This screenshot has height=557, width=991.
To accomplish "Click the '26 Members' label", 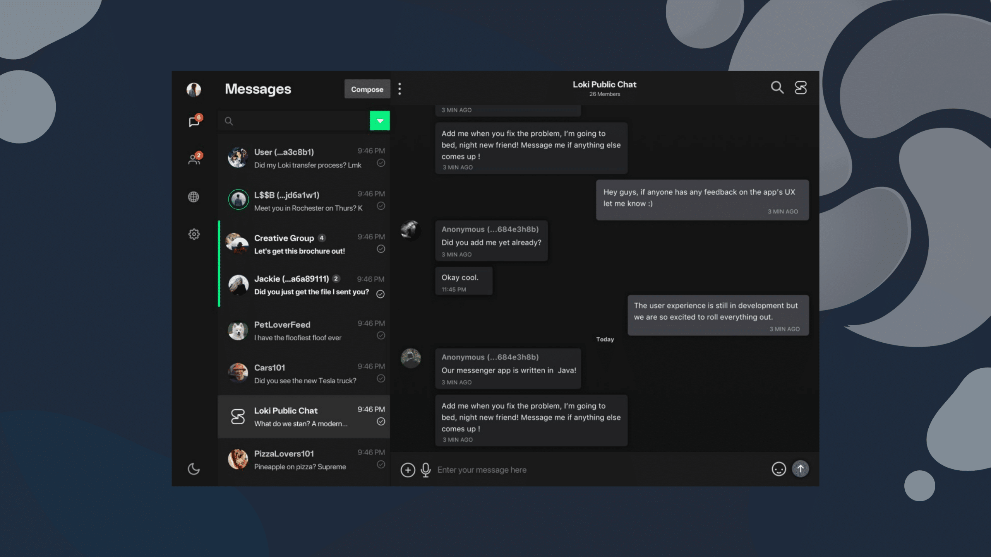I will tap(604, 94).
